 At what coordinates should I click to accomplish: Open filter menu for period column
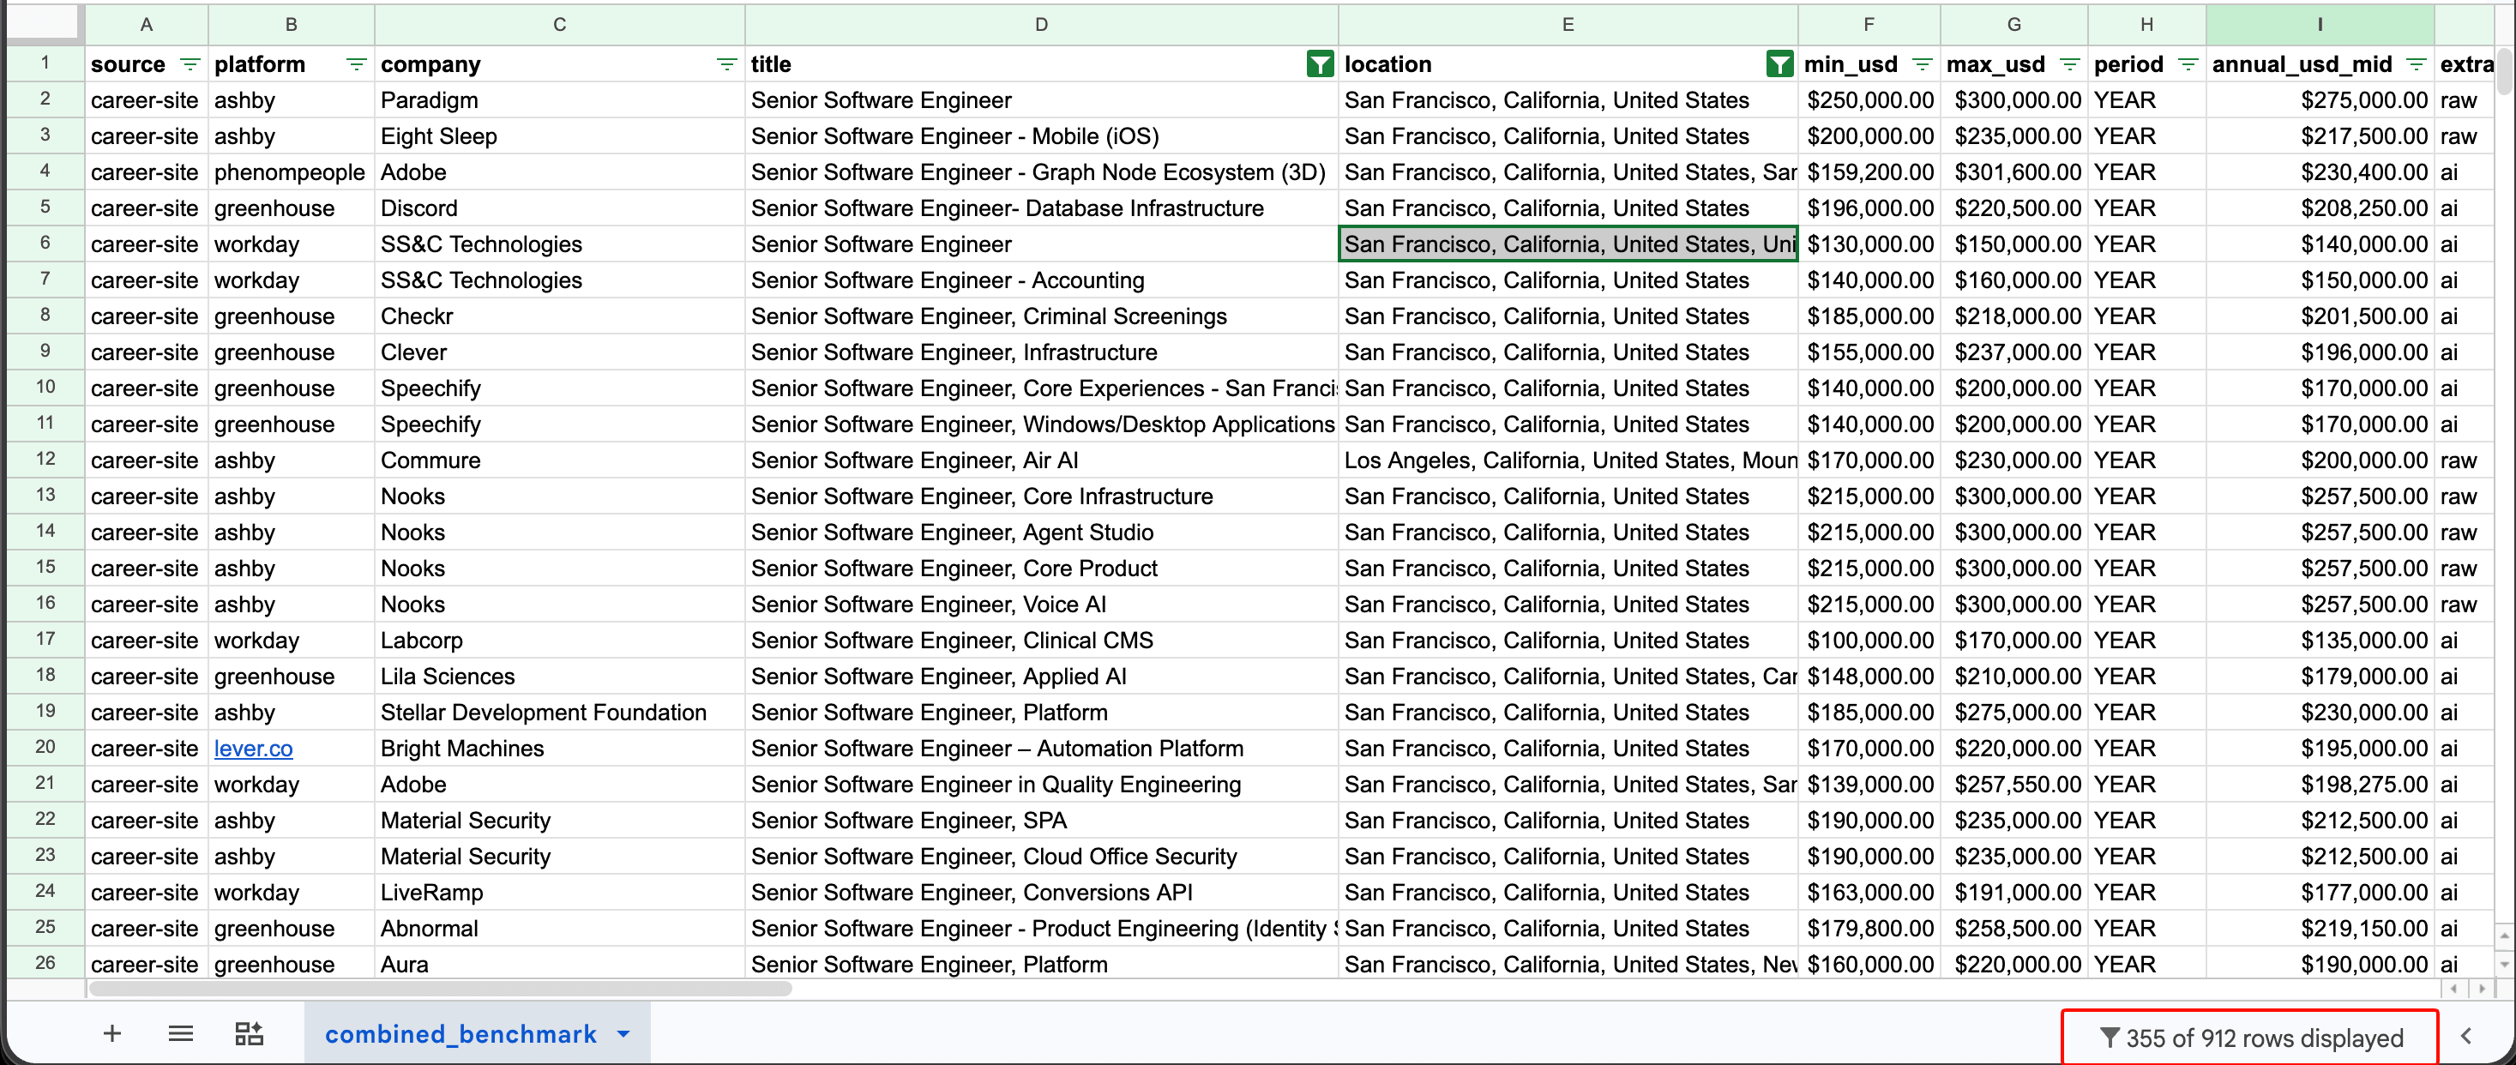[2188, 64]
